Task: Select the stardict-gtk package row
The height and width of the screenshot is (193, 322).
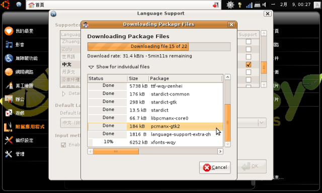Action: 155,102
